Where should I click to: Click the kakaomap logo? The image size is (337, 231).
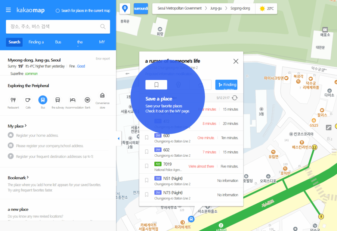pos(31,10)
